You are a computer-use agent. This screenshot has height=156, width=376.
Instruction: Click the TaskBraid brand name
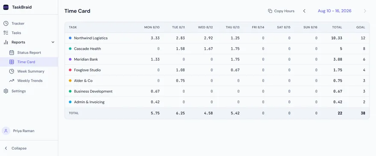click(22, 7)
